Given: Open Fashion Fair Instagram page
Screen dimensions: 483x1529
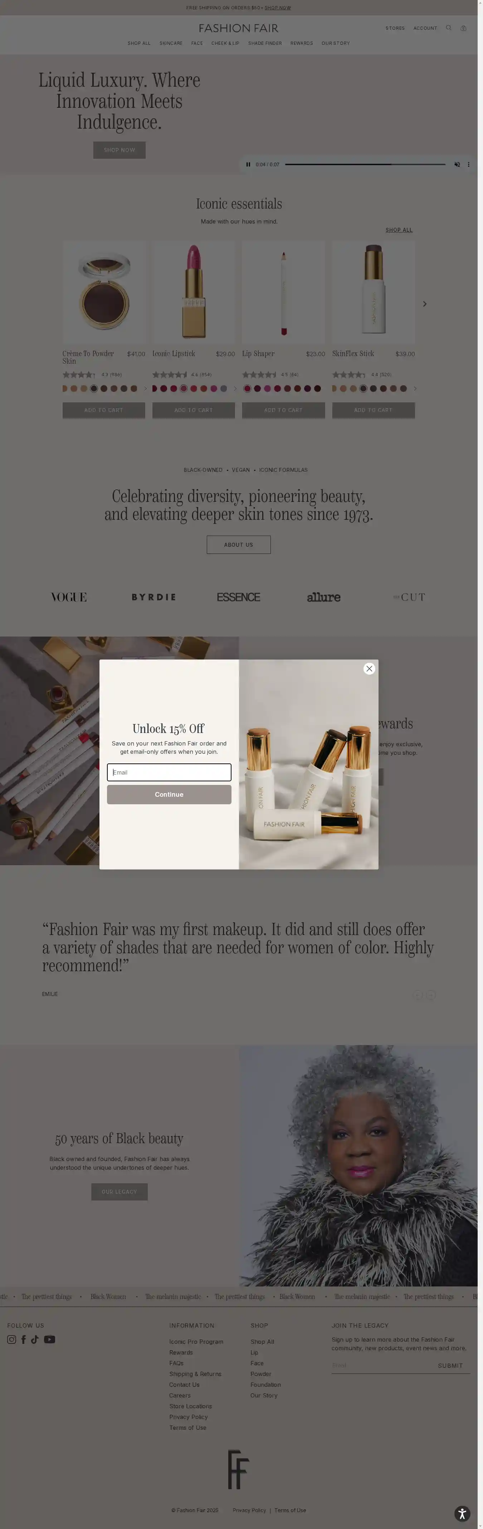Looking at the screenshot, I should tap(11, 1339).
